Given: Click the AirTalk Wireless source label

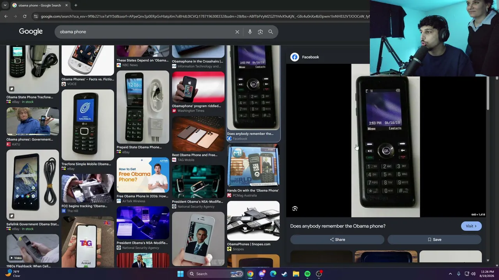Looking at the screenshot, I should click(134, 201).
